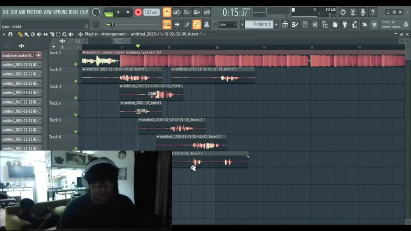Image resolution: width=411 pixels, height=231 pixels.
Task: Open the Playlist view icon
Action: (x=285, y=24)
